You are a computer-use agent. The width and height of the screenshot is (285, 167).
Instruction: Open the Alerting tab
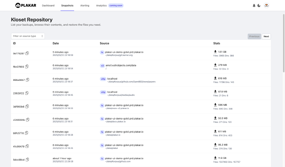tap(85, 5)
